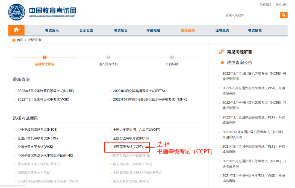The width and height of the screenshot is (295, 188).
Task: Open notice 2021年9月全国计算机等级考试（NCRE）开通成绩查询
Action: (254, 163)
